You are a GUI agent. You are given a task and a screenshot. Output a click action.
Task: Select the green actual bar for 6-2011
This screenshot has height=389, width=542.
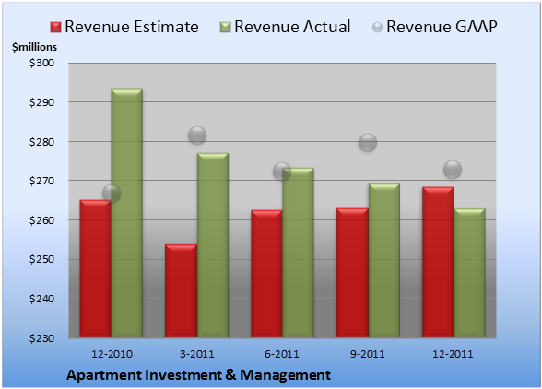click(298, 253)
